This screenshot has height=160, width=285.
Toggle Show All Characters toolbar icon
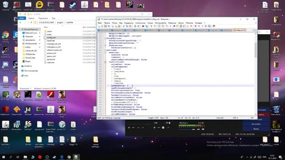click(x=170, y=26)
